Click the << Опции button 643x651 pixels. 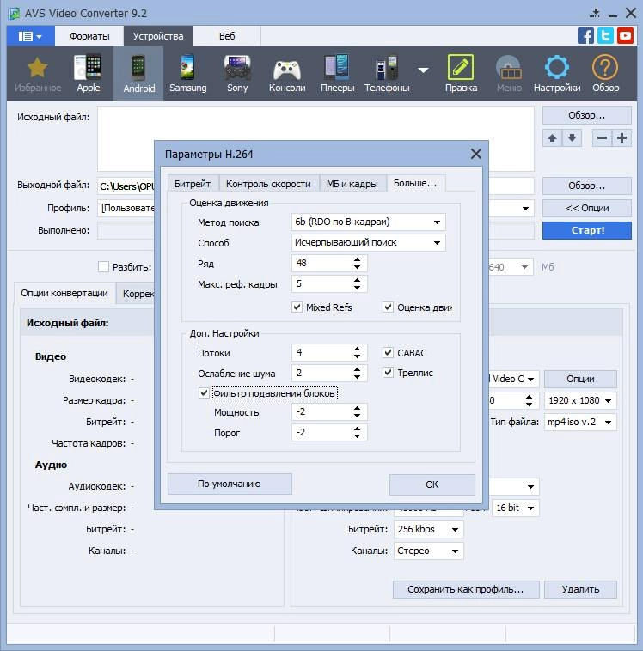(x=587, y=208)
